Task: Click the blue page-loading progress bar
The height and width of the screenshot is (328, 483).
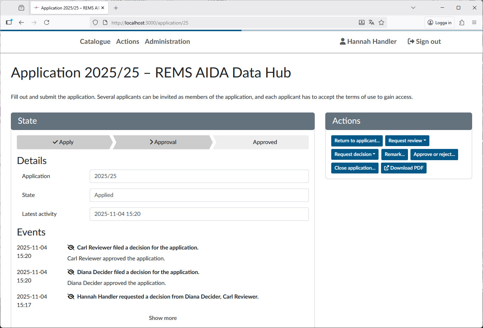Action: tap(121, 30)
